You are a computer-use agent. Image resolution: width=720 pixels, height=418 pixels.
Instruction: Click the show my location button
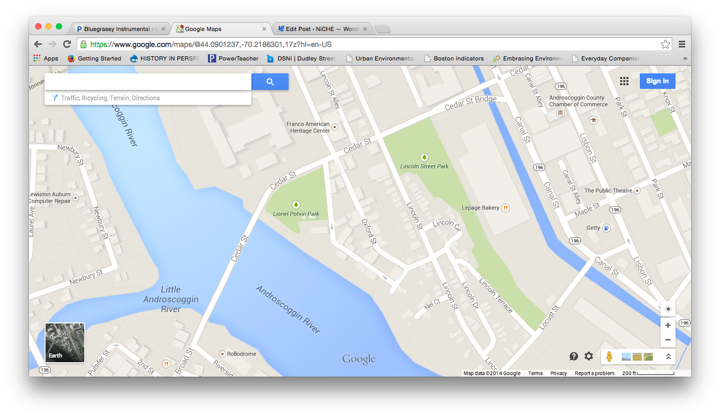668,309
